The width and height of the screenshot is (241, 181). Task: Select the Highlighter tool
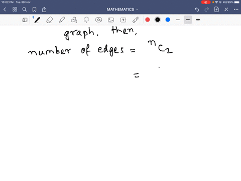(62, 20)
